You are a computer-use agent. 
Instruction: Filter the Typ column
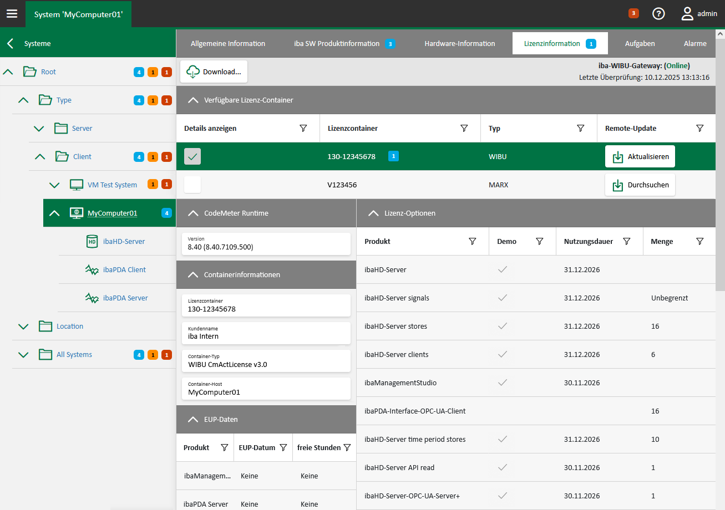[x=581, y=128]
